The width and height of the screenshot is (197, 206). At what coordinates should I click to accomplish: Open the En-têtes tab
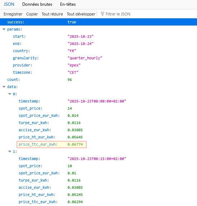[68, 4]
